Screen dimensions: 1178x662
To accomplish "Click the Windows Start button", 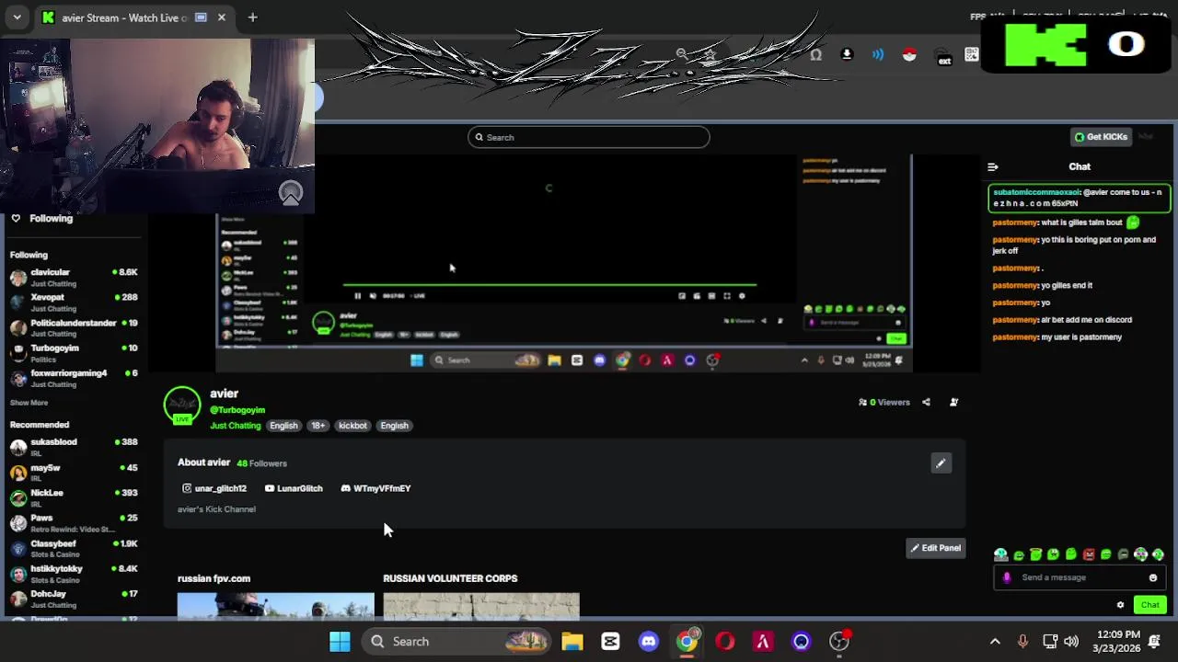I will click(x=340, y=642).
